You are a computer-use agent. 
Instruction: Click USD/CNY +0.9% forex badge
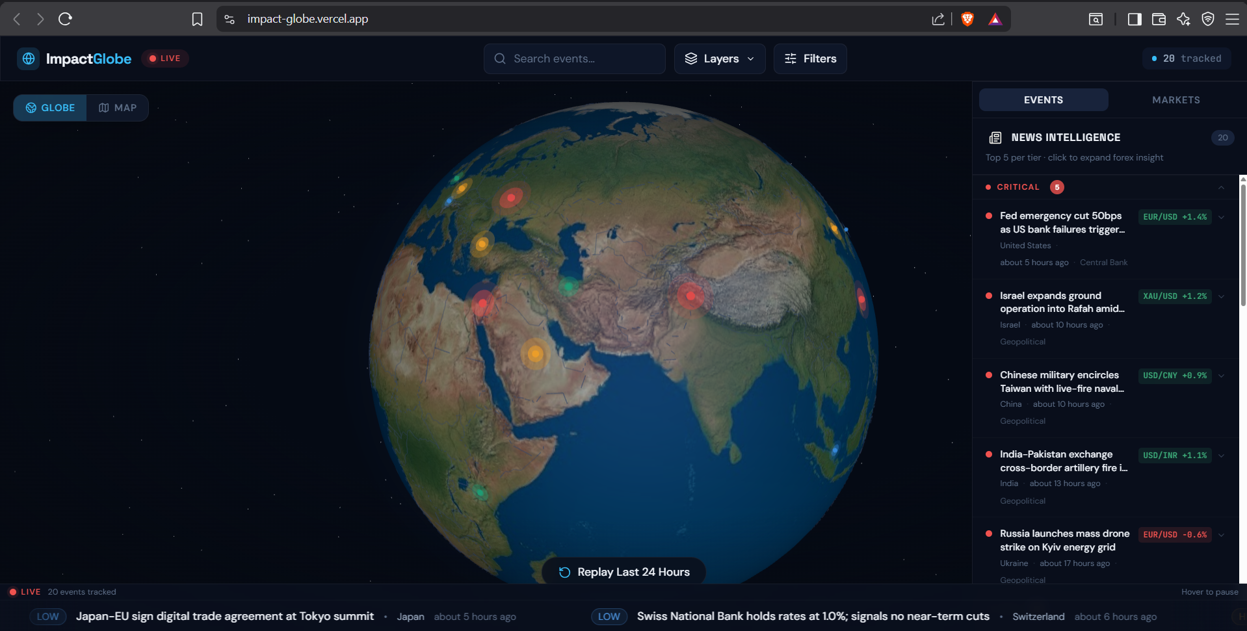(x=1175, y=376)
